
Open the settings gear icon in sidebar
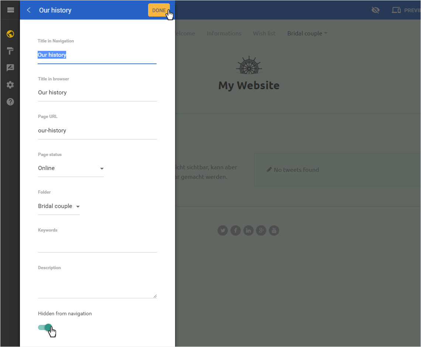pyautogui.click(x=10, y=85)
